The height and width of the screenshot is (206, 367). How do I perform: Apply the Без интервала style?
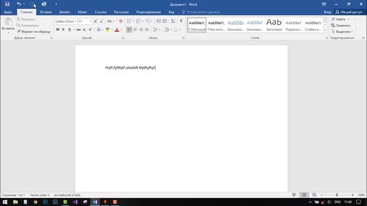pos(216,25)
